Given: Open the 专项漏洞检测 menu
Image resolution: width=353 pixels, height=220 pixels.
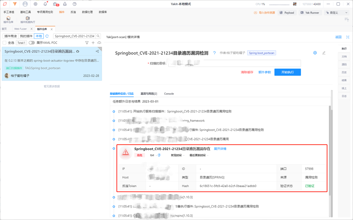Looking at the screenshot, I should click(45, 12).
